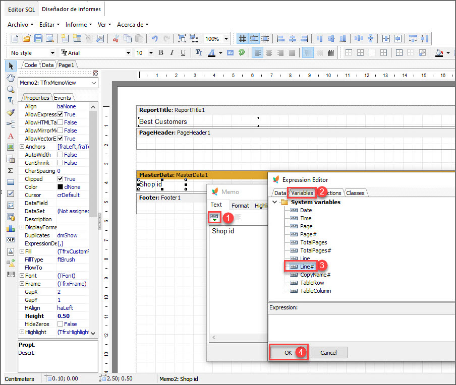Uncheck the AllowVectorExport checkbox

[x=60, y=138]
